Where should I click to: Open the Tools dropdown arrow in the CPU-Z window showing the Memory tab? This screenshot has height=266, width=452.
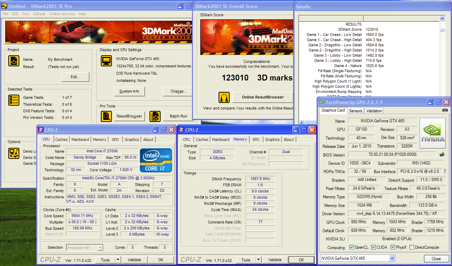pos(258,260)
